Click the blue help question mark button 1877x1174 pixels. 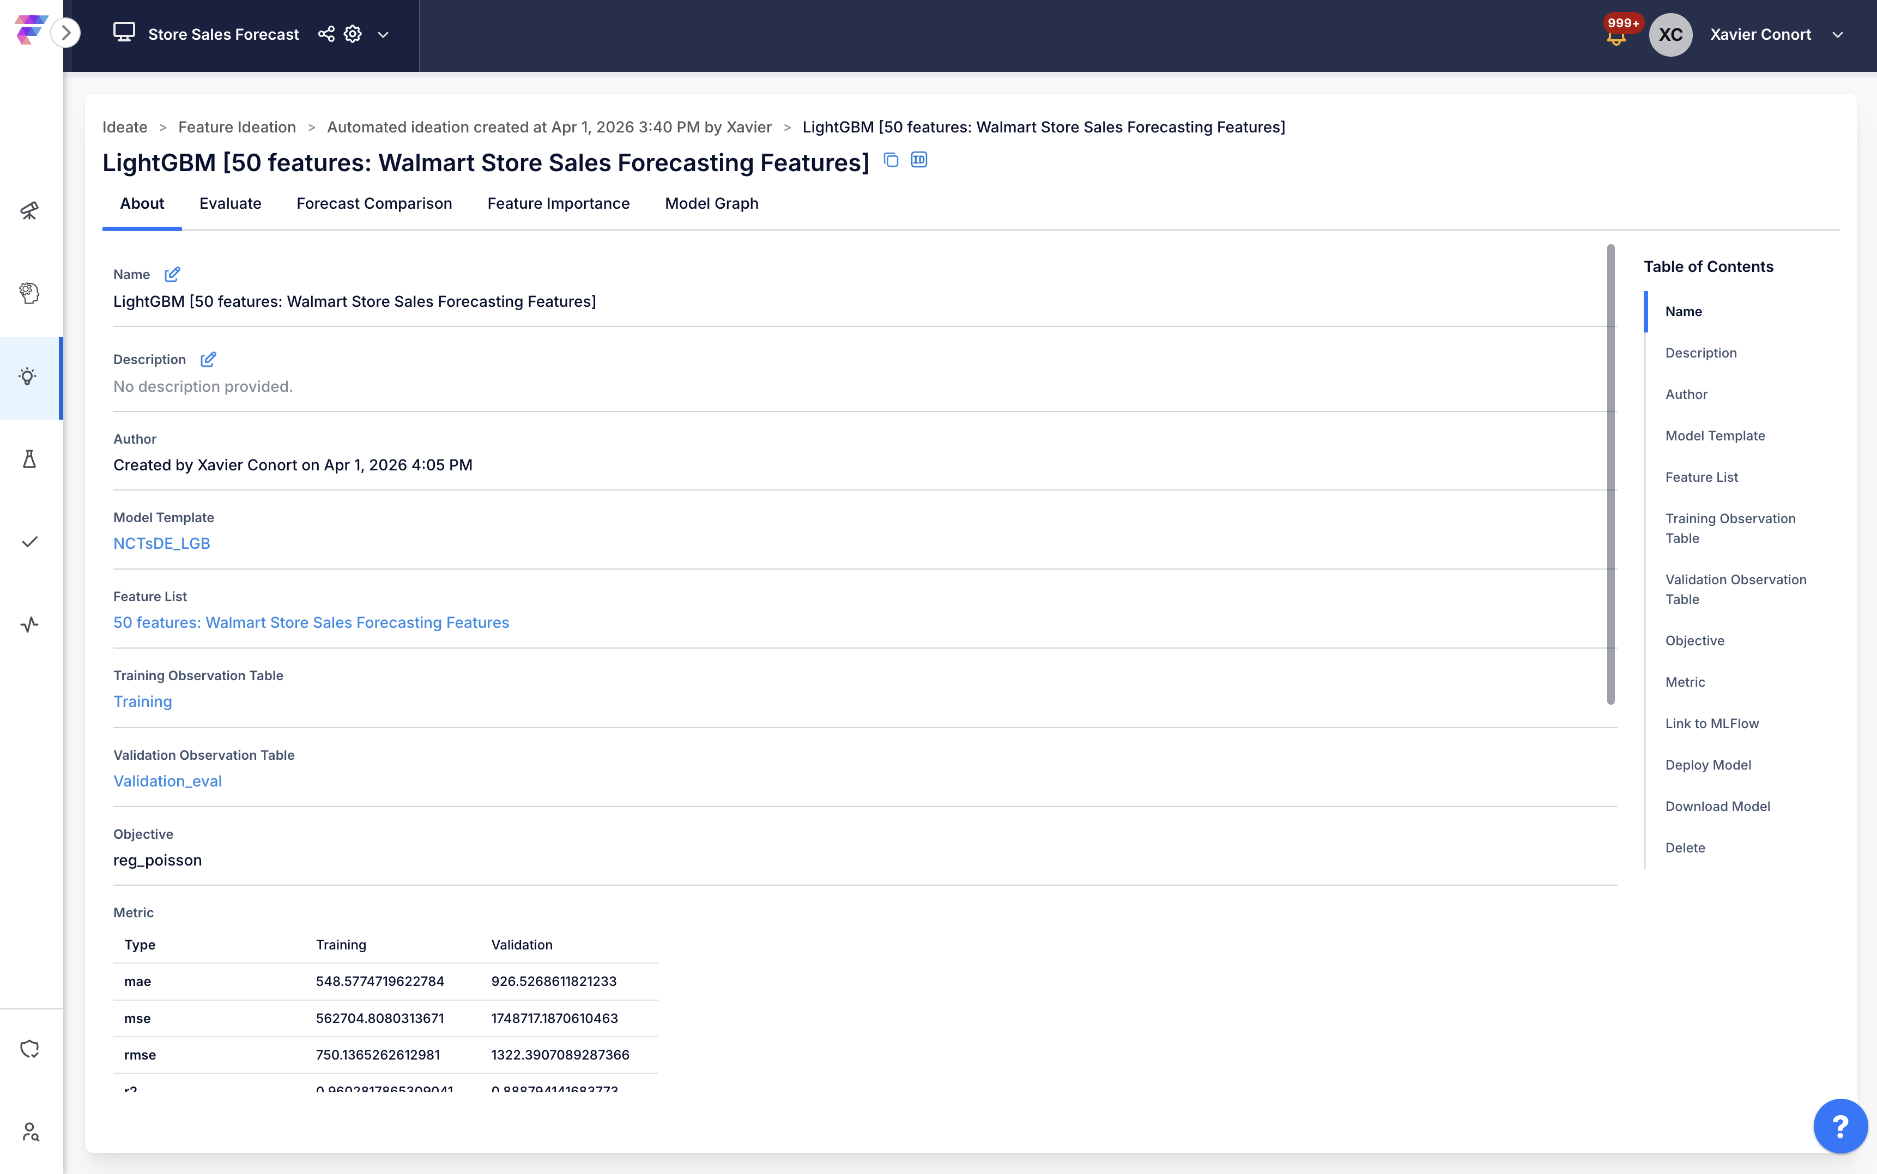coord(1840,1126)
